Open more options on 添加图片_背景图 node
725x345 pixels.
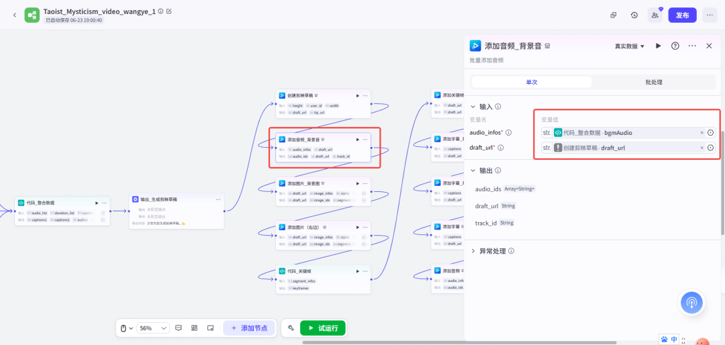[x=365, y=183]
